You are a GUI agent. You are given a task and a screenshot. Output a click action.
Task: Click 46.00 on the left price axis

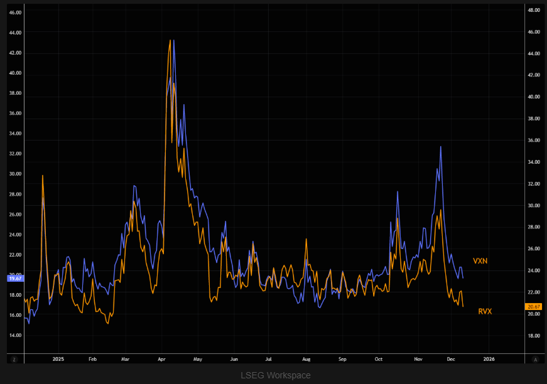click(14, 13)
